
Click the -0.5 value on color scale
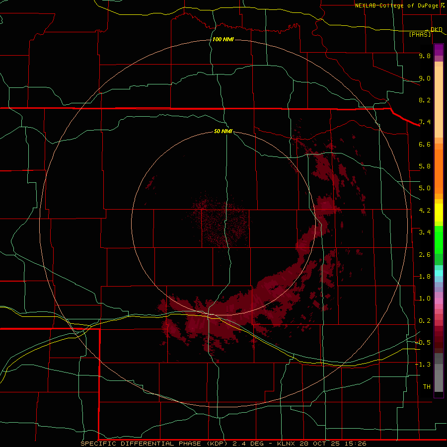click(423, 343)
